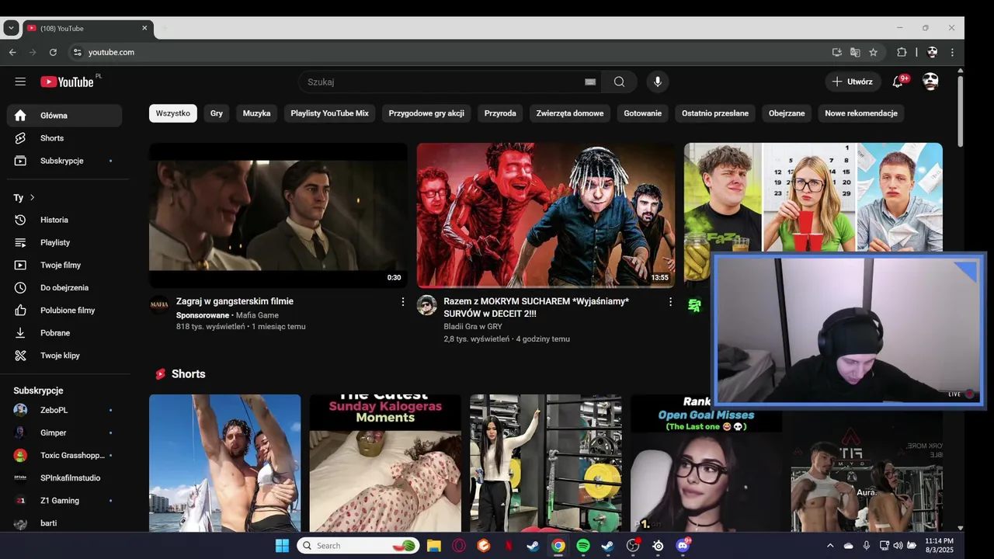Open options for Bladii Gra w GRY video

(670, 301)
